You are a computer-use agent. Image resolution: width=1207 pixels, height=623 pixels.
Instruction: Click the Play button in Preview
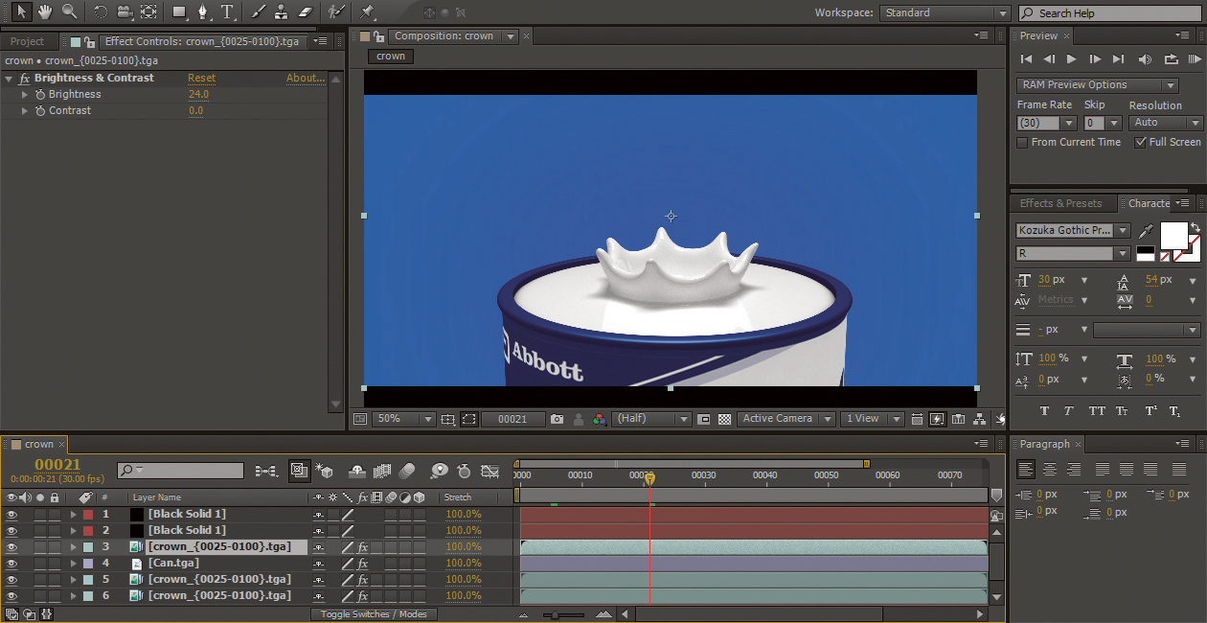pos(1072,59)
